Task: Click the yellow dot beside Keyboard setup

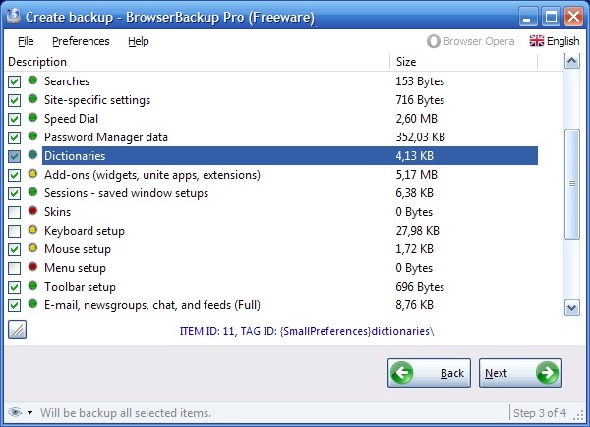Action: pos(33,230)
